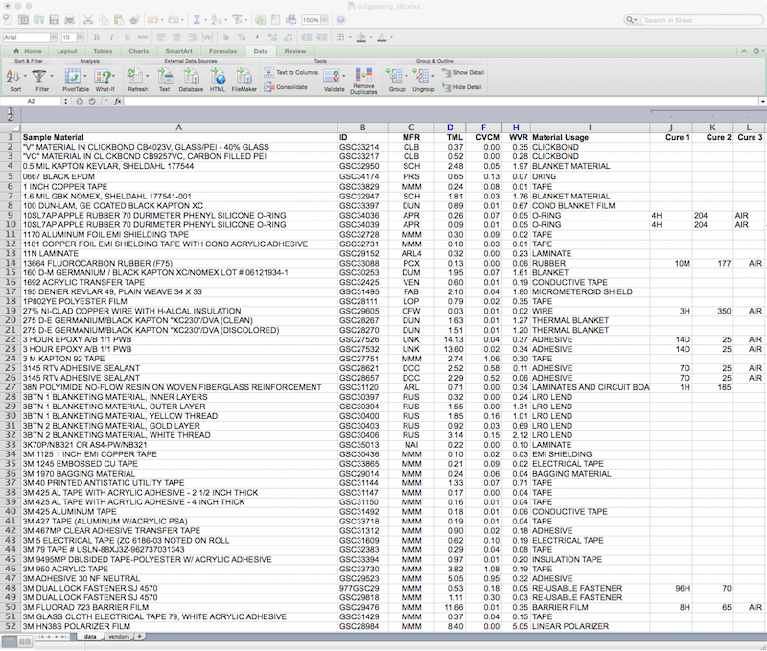Viewport: 767px width, 651px height.
Task: Open the font color picker
Action: click(382, 37)
